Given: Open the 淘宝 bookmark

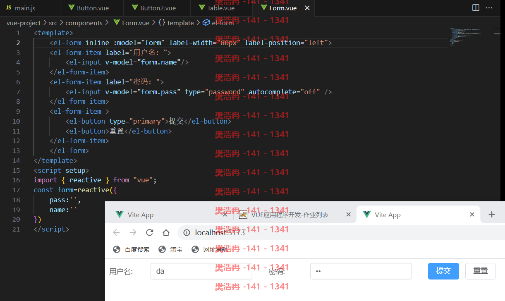Looking at the screenshot, I should pyautogui.click(x=171, y=249).
